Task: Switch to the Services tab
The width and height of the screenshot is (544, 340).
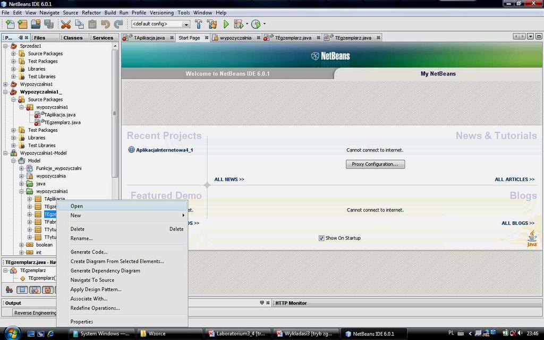Action: tap(103, 38)
